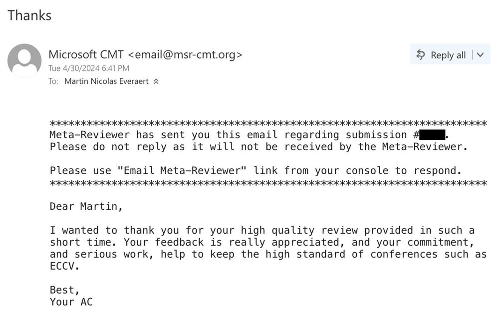499x318 pixels.
Task: Click the Reply all curved arrows icon
Action: [420, 55]
